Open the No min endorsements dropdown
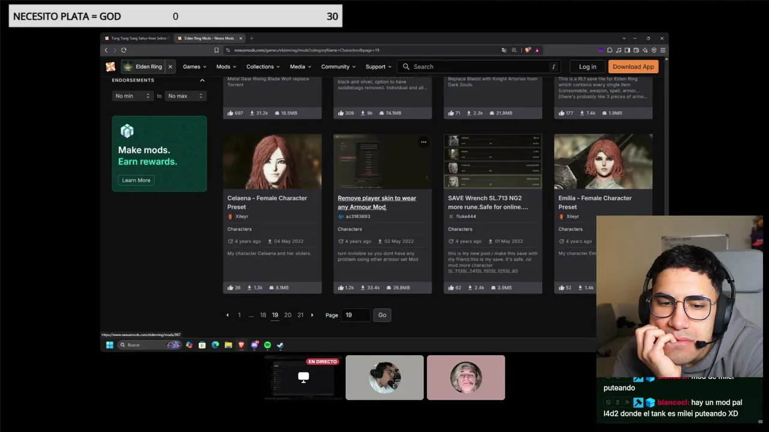Image resolution: width=769 pixels, height=432 pixels. (x=133, y=96)
